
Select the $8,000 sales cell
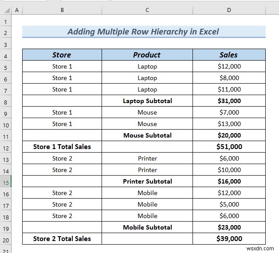tap(229, 78)
